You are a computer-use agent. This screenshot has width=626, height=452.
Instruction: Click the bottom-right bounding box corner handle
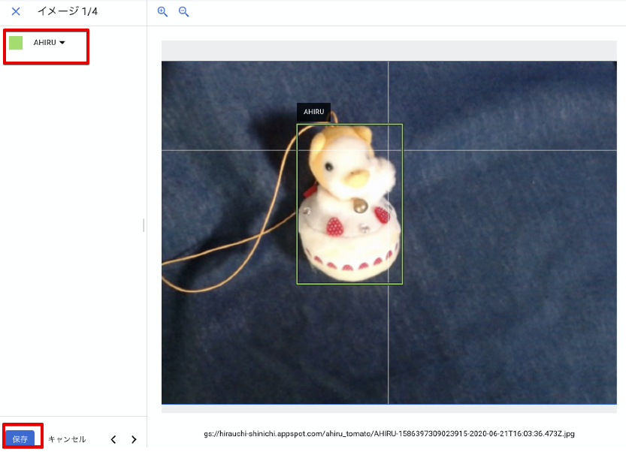point(402,283)
